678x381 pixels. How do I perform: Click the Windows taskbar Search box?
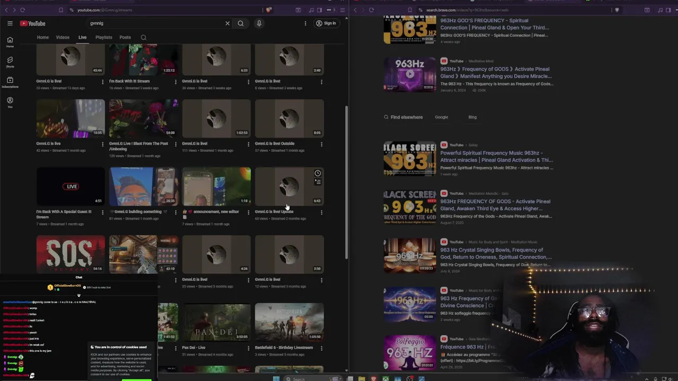click(313, 378)
